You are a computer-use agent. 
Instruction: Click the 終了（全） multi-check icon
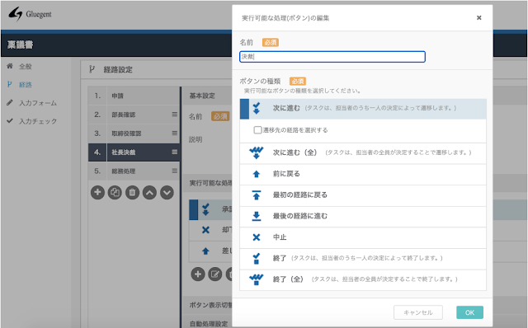(x=257, y=279)
